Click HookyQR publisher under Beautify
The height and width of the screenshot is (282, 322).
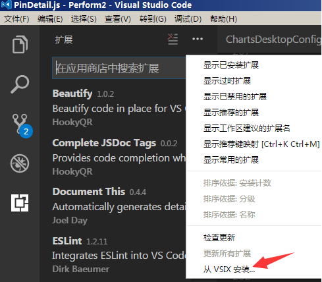point(72,122)
